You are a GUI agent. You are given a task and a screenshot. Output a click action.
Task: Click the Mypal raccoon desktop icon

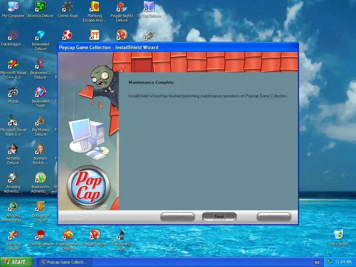(13, 95)
